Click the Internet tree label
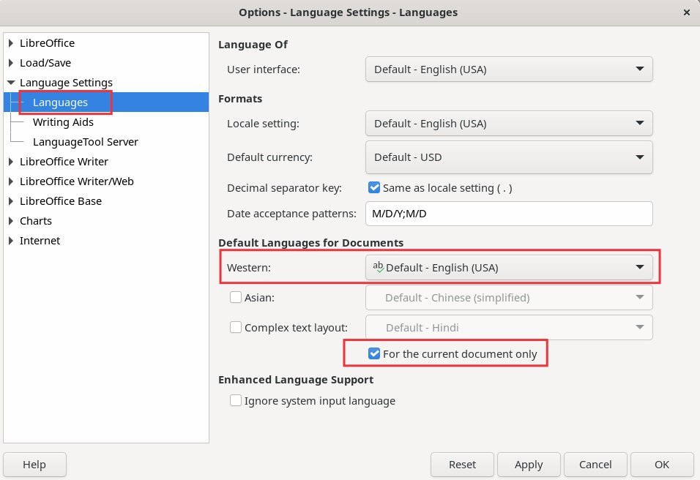Viewport: 700px width, 480px height. click(x=40, y=241)
